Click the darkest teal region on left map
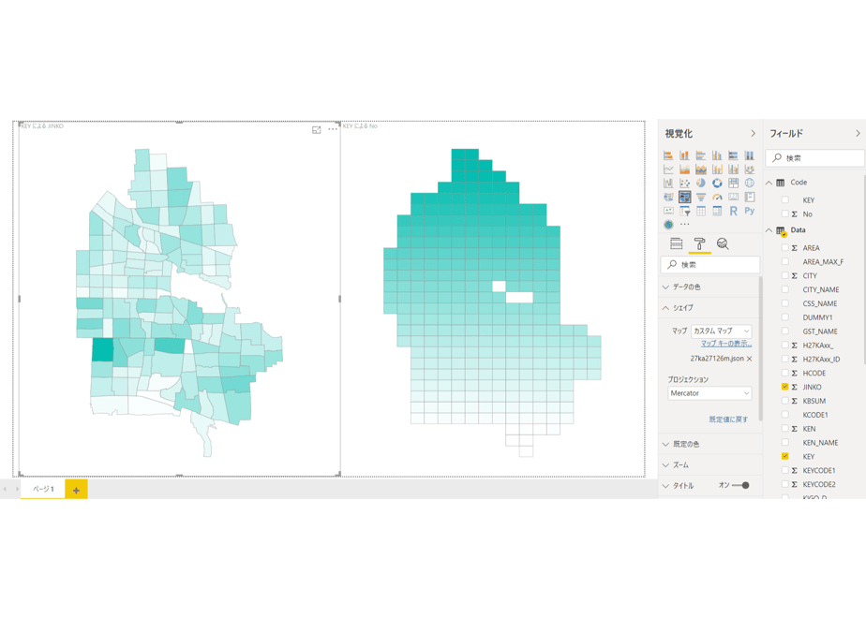 point(102,350)
